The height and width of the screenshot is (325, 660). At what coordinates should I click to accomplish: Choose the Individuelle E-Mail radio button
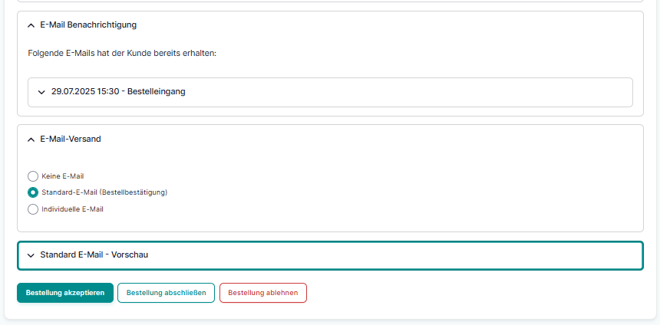(x=33, y=208)
